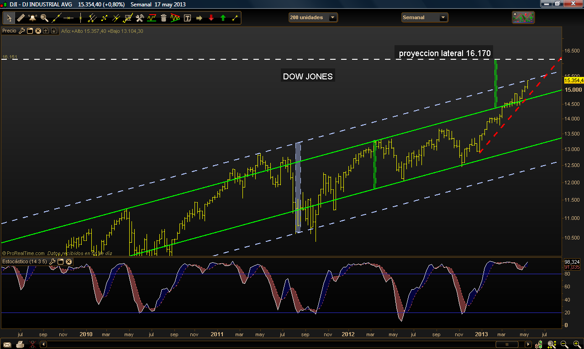Click Estocástico panel window icon

60,261
